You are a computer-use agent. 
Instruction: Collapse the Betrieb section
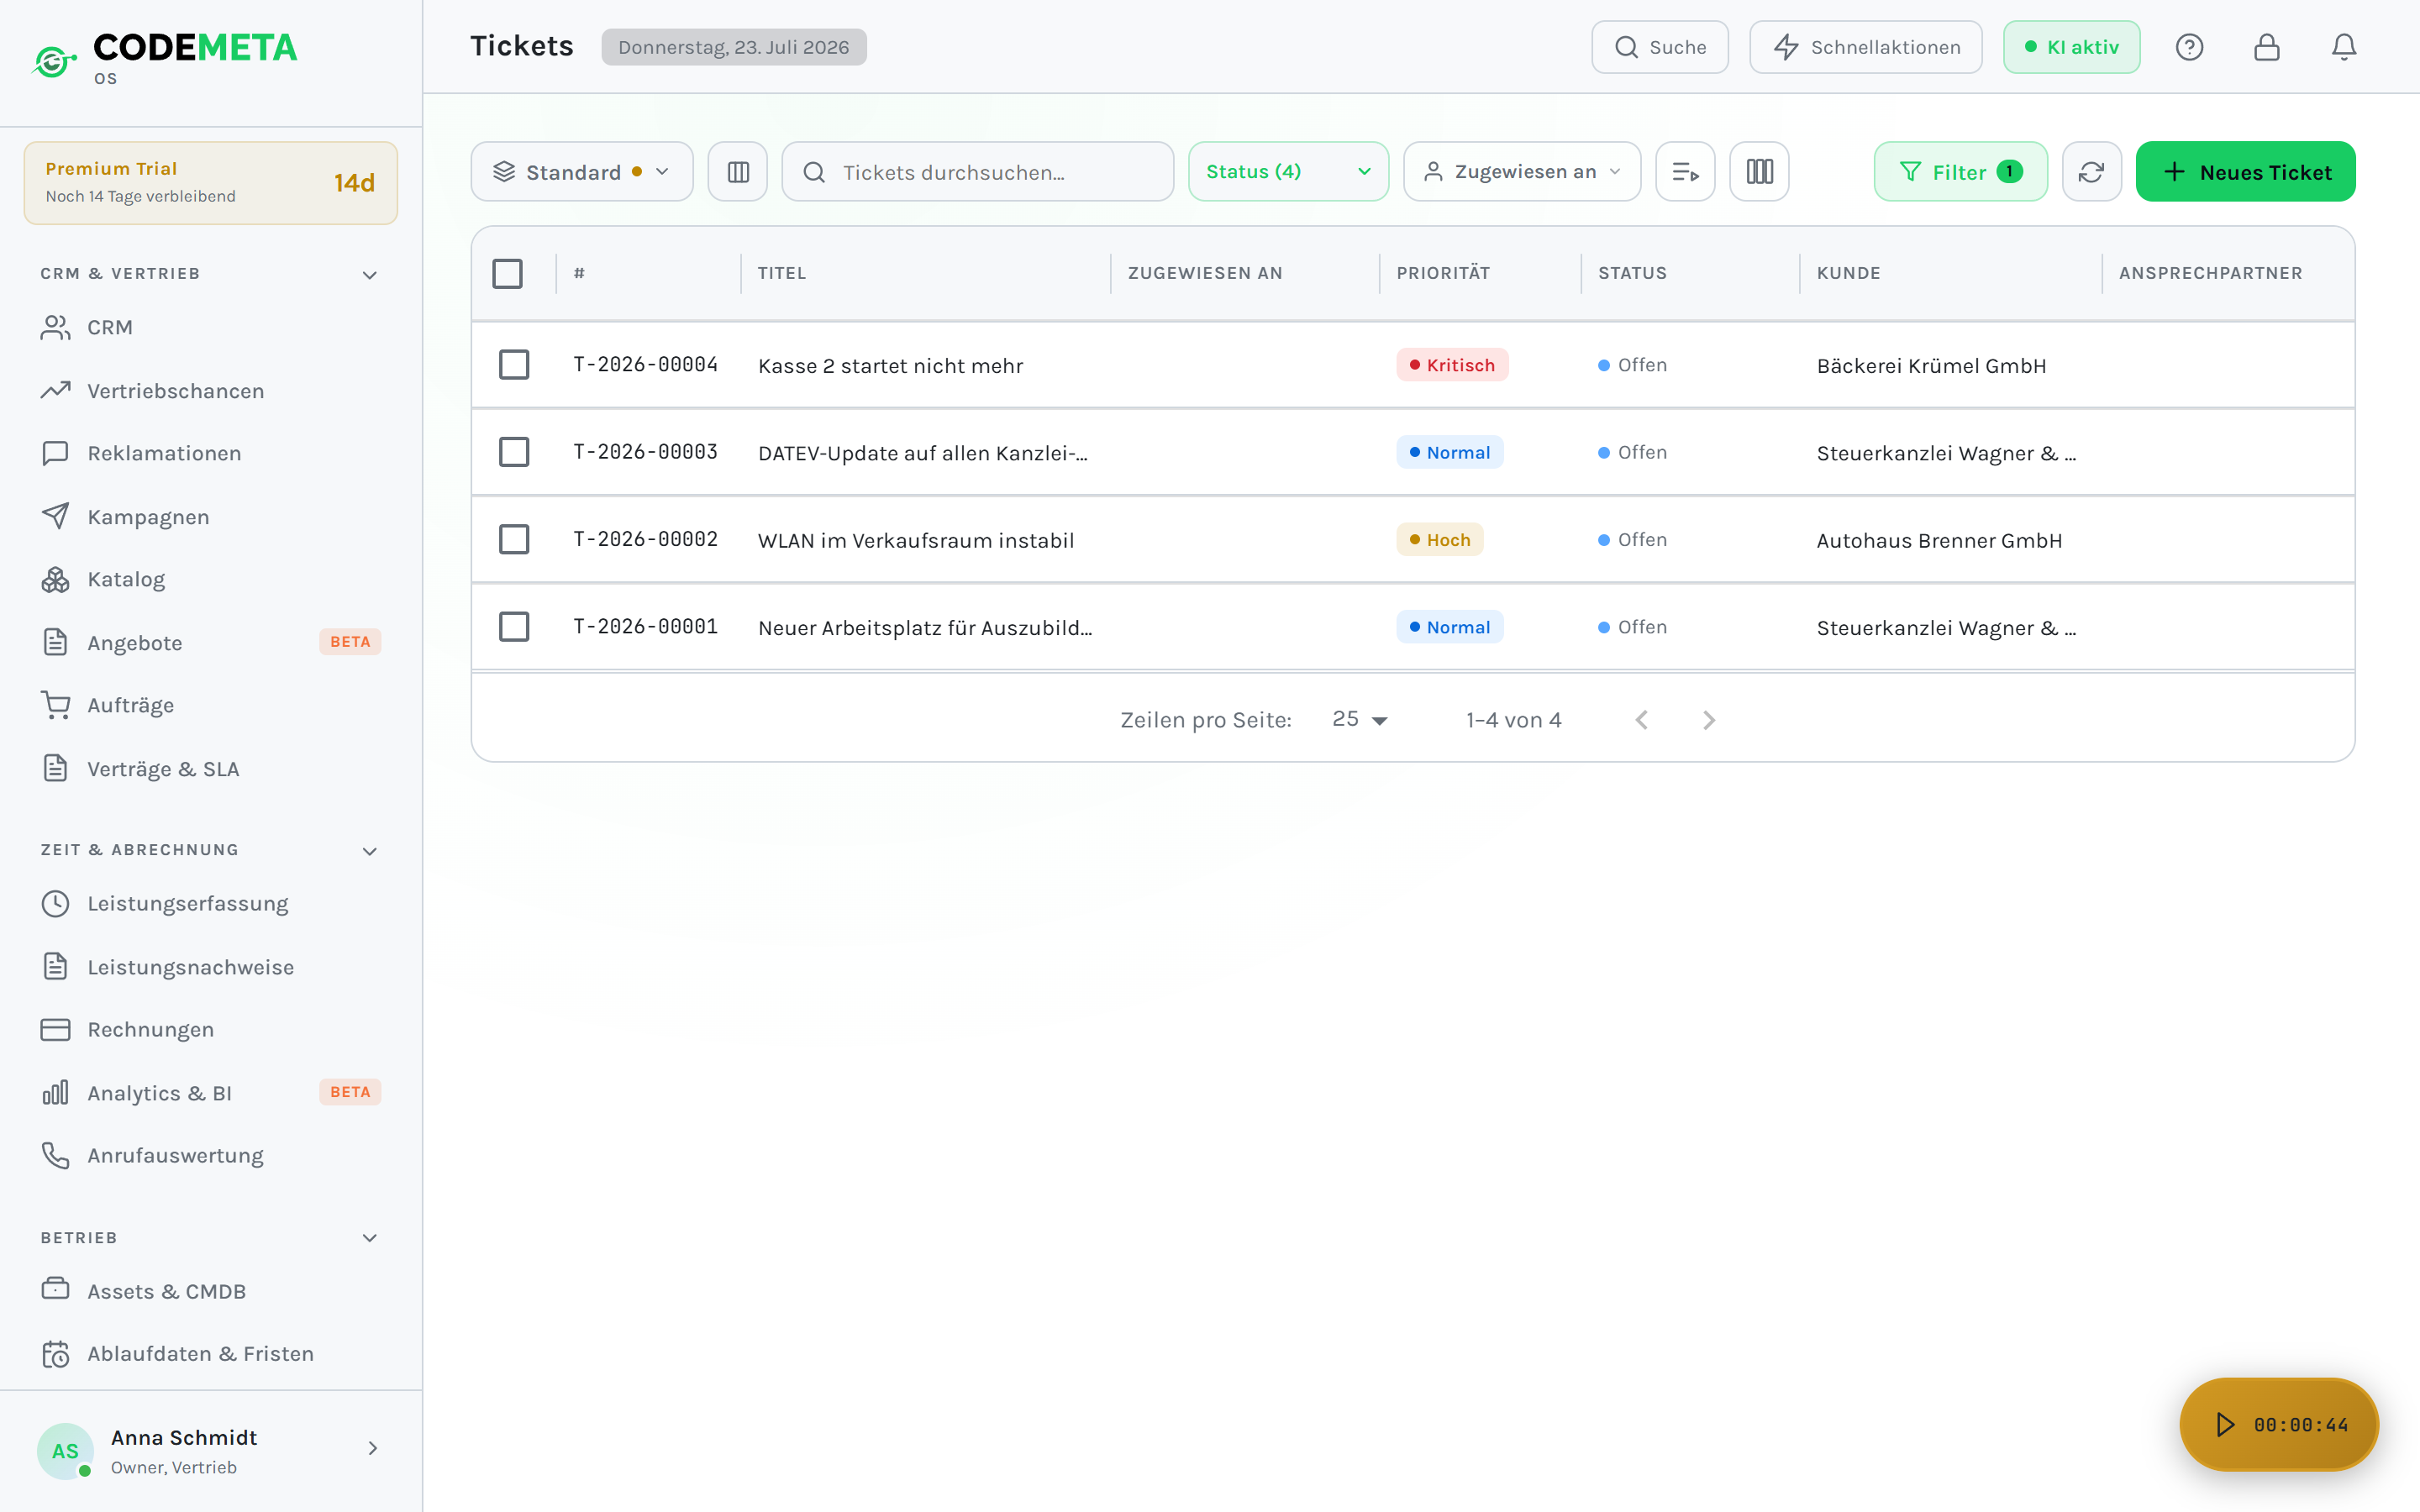(369, 1237)
